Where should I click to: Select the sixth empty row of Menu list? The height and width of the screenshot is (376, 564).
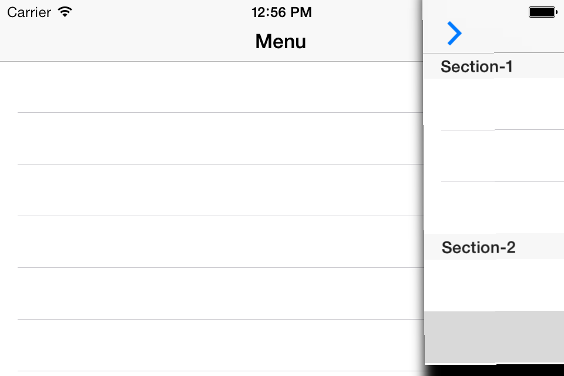(211, 345)
